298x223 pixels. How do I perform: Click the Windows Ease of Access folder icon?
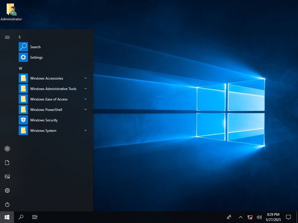[23, 99]
